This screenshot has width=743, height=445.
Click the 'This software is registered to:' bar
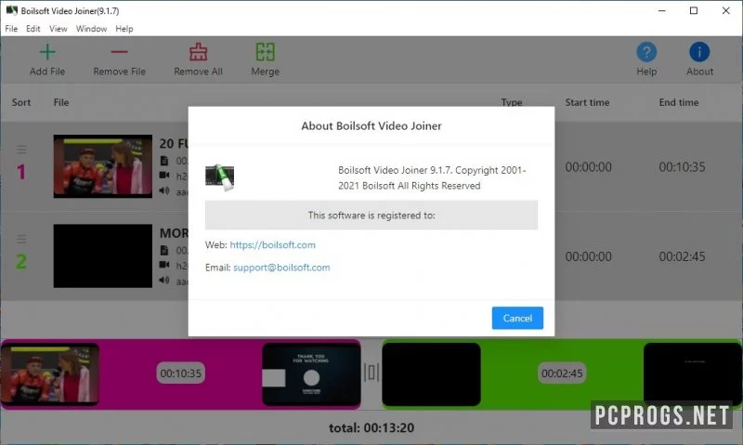[x=371, y=216]
